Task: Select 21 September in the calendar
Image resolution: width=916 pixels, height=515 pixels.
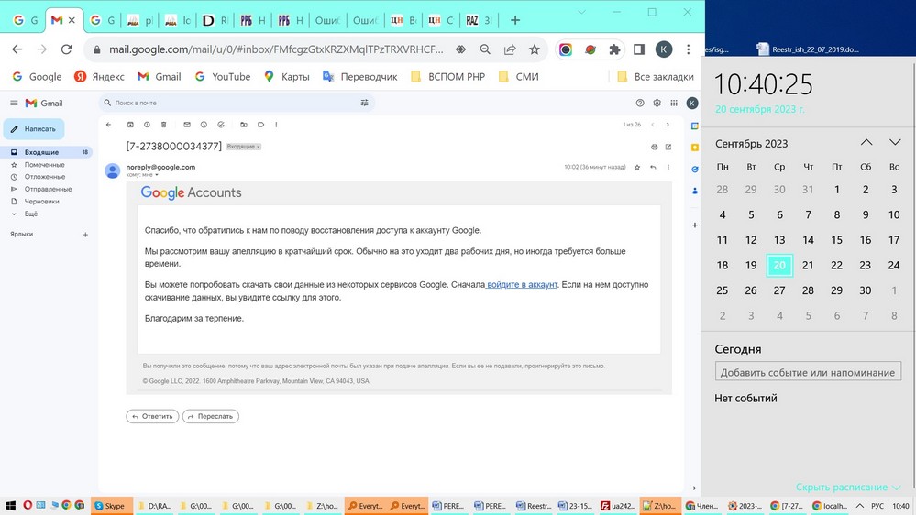Action: [x=808, y=265]
